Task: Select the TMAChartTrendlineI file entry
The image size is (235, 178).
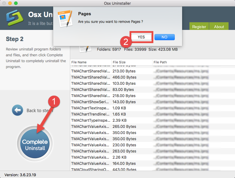Action: click(91, 114)
